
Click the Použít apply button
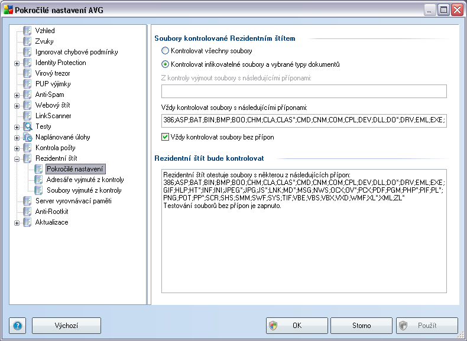[x=427, y=326]
